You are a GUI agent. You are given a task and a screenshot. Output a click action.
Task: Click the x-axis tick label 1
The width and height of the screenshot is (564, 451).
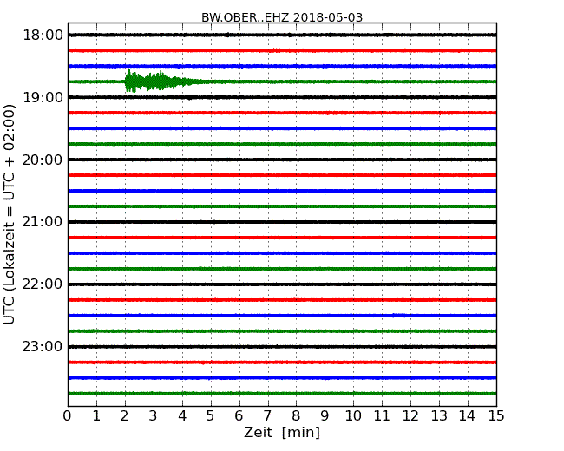coord(96,416)
